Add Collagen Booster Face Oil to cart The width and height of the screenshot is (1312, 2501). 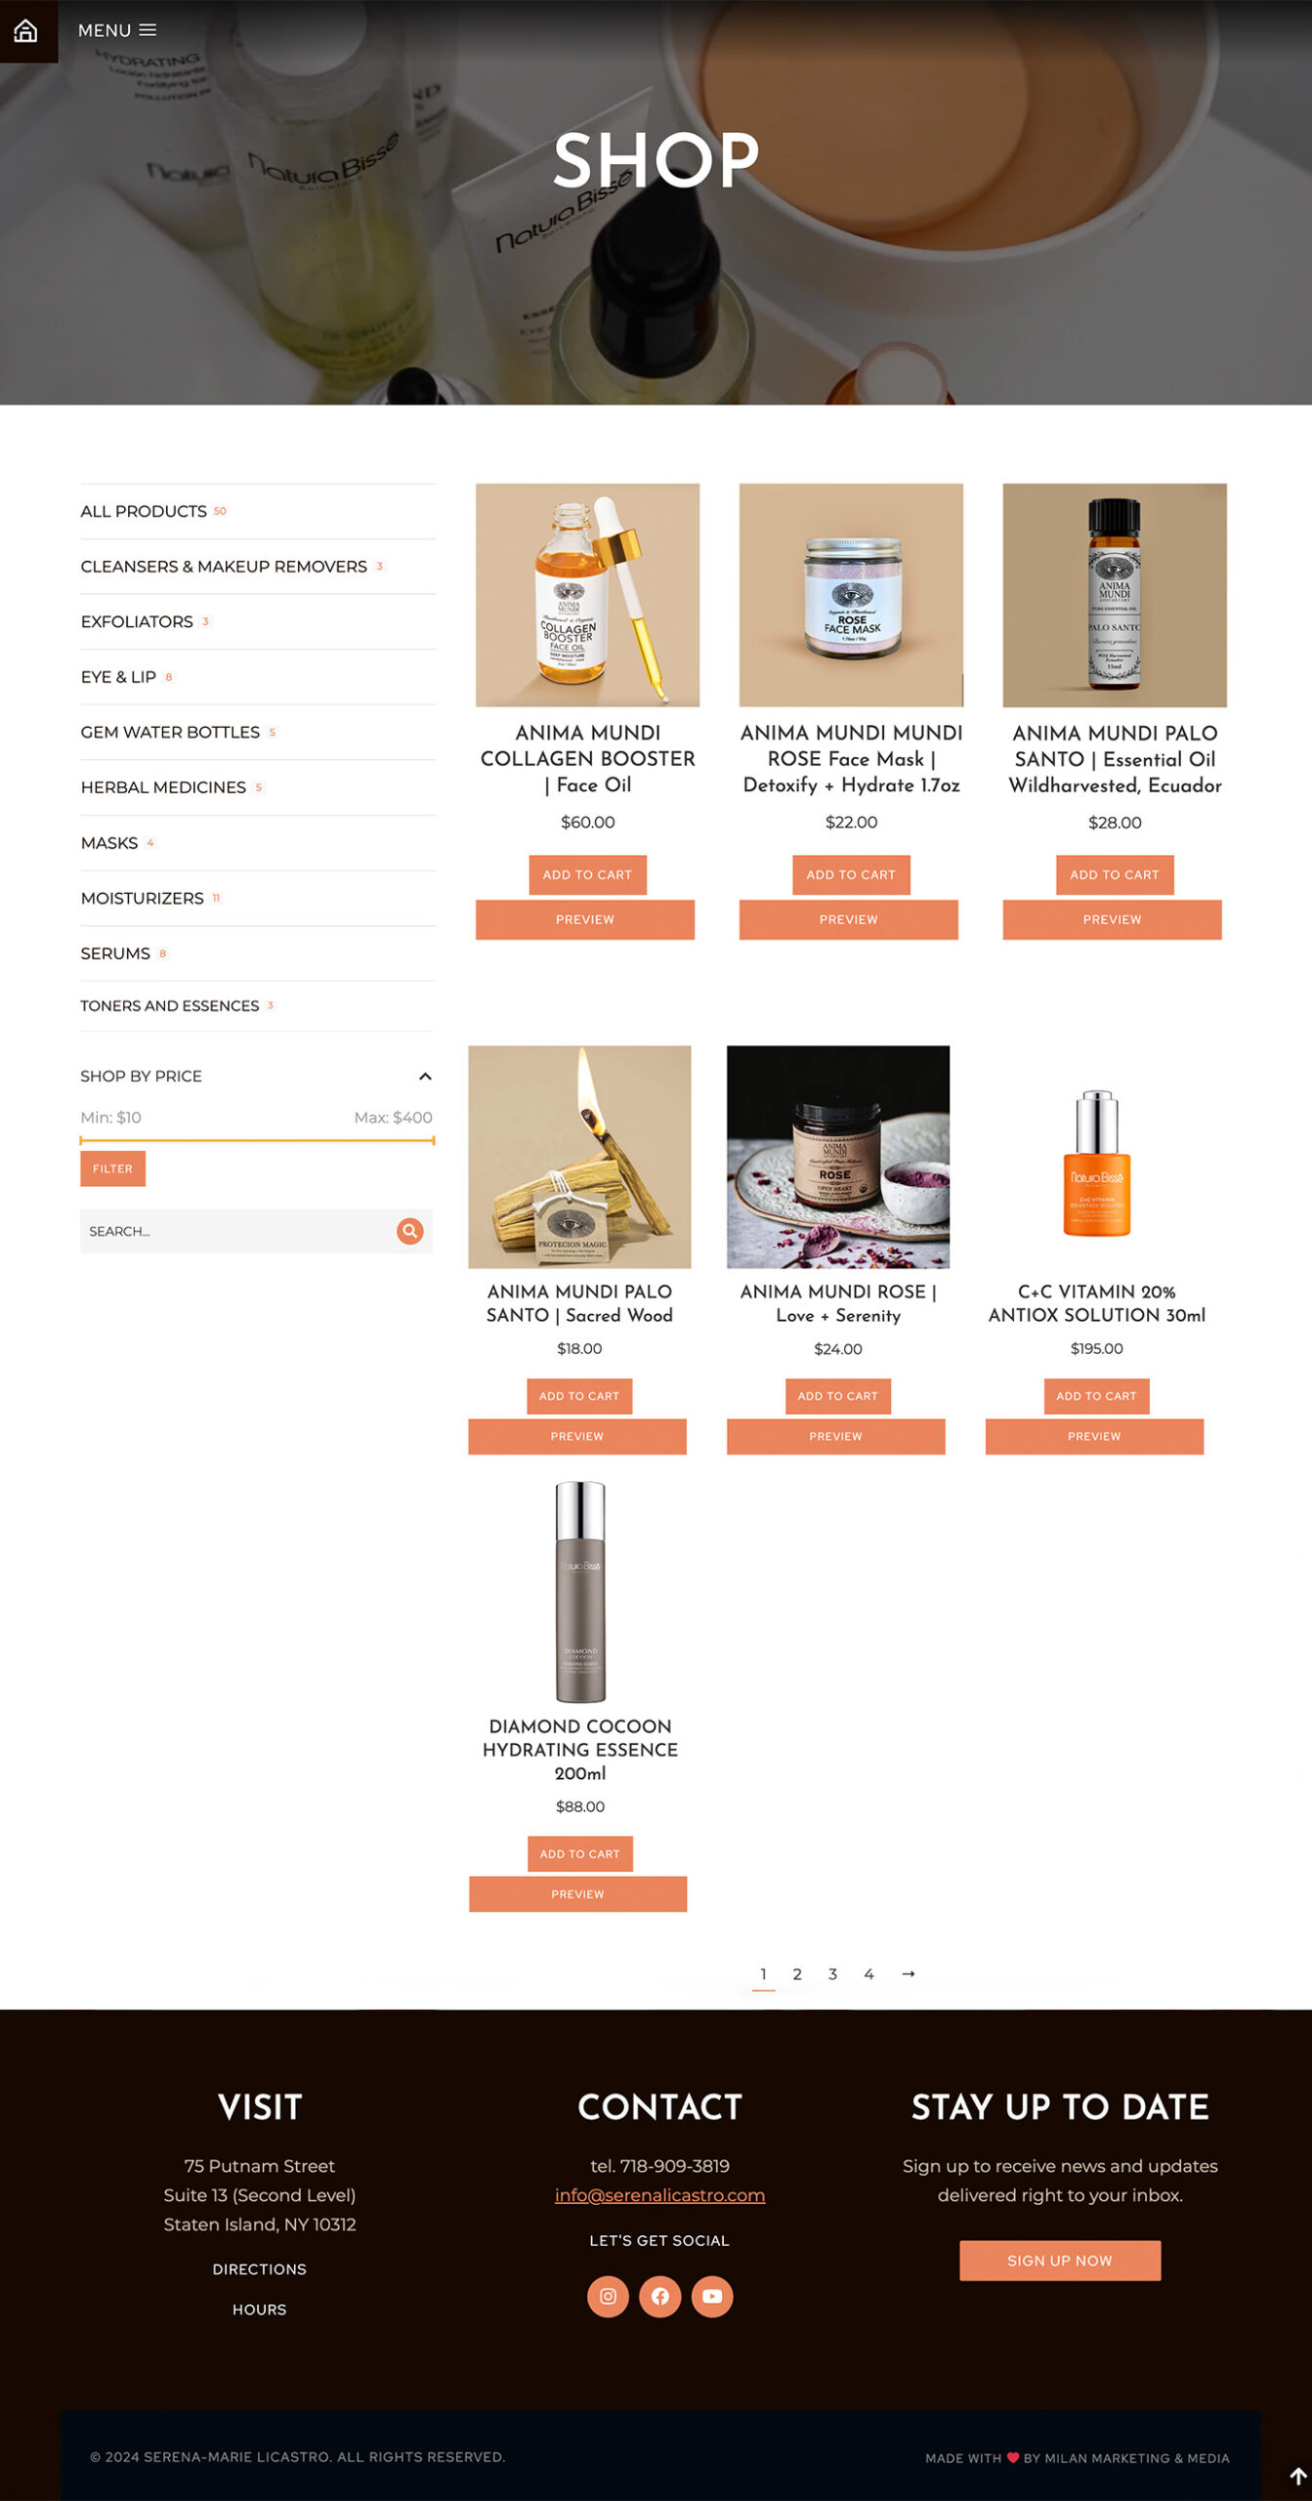click(x=587, y=874)
